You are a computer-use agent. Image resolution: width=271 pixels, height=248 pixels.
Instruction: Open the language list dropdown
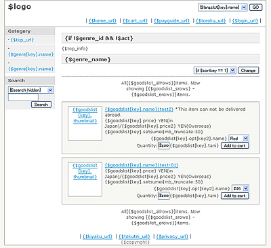click(x=223, y=7)
